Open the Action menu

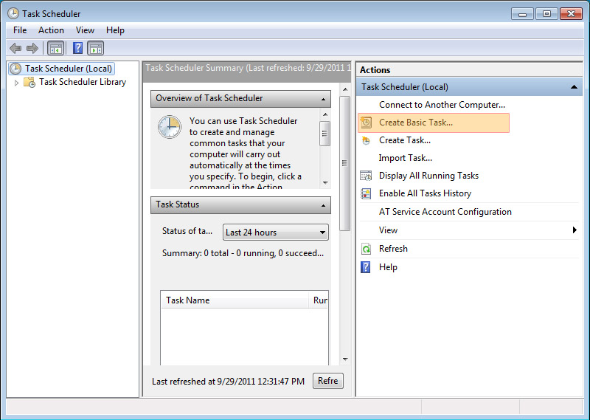coord(51,30)
